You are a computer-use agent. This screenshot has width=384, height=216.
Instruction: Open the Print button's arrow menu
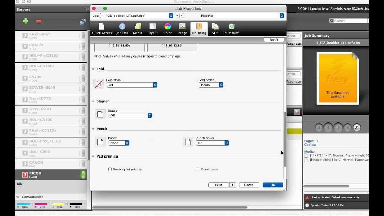point(233,185)
